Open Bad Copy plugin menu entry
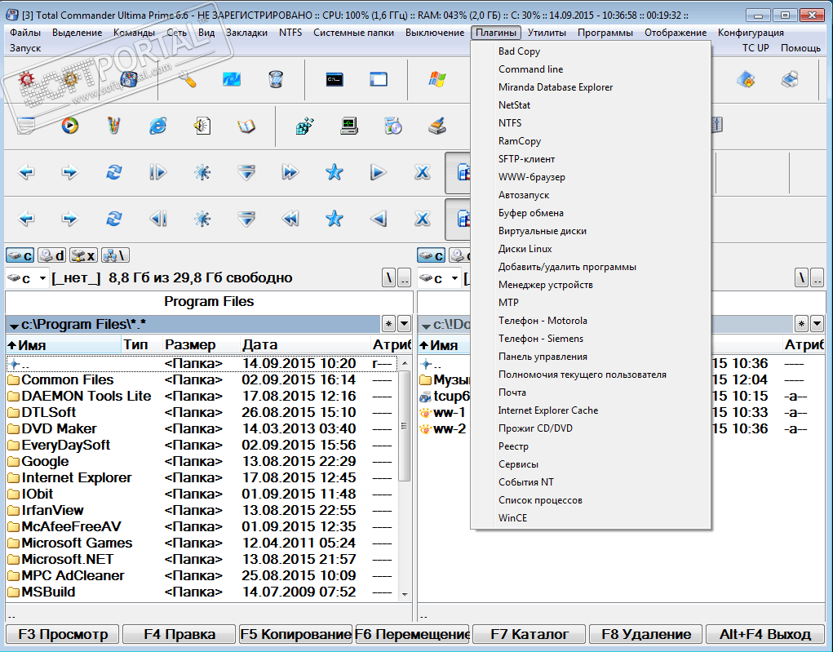The image size is (833, 652). 591,51
